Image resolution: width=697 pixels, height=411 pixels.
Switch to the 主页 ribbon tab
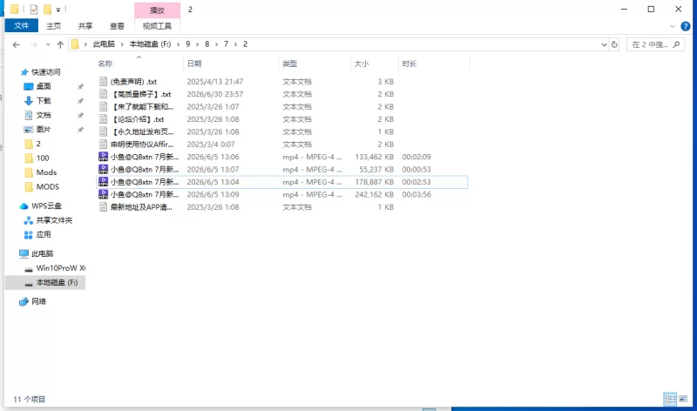point(54,26)
